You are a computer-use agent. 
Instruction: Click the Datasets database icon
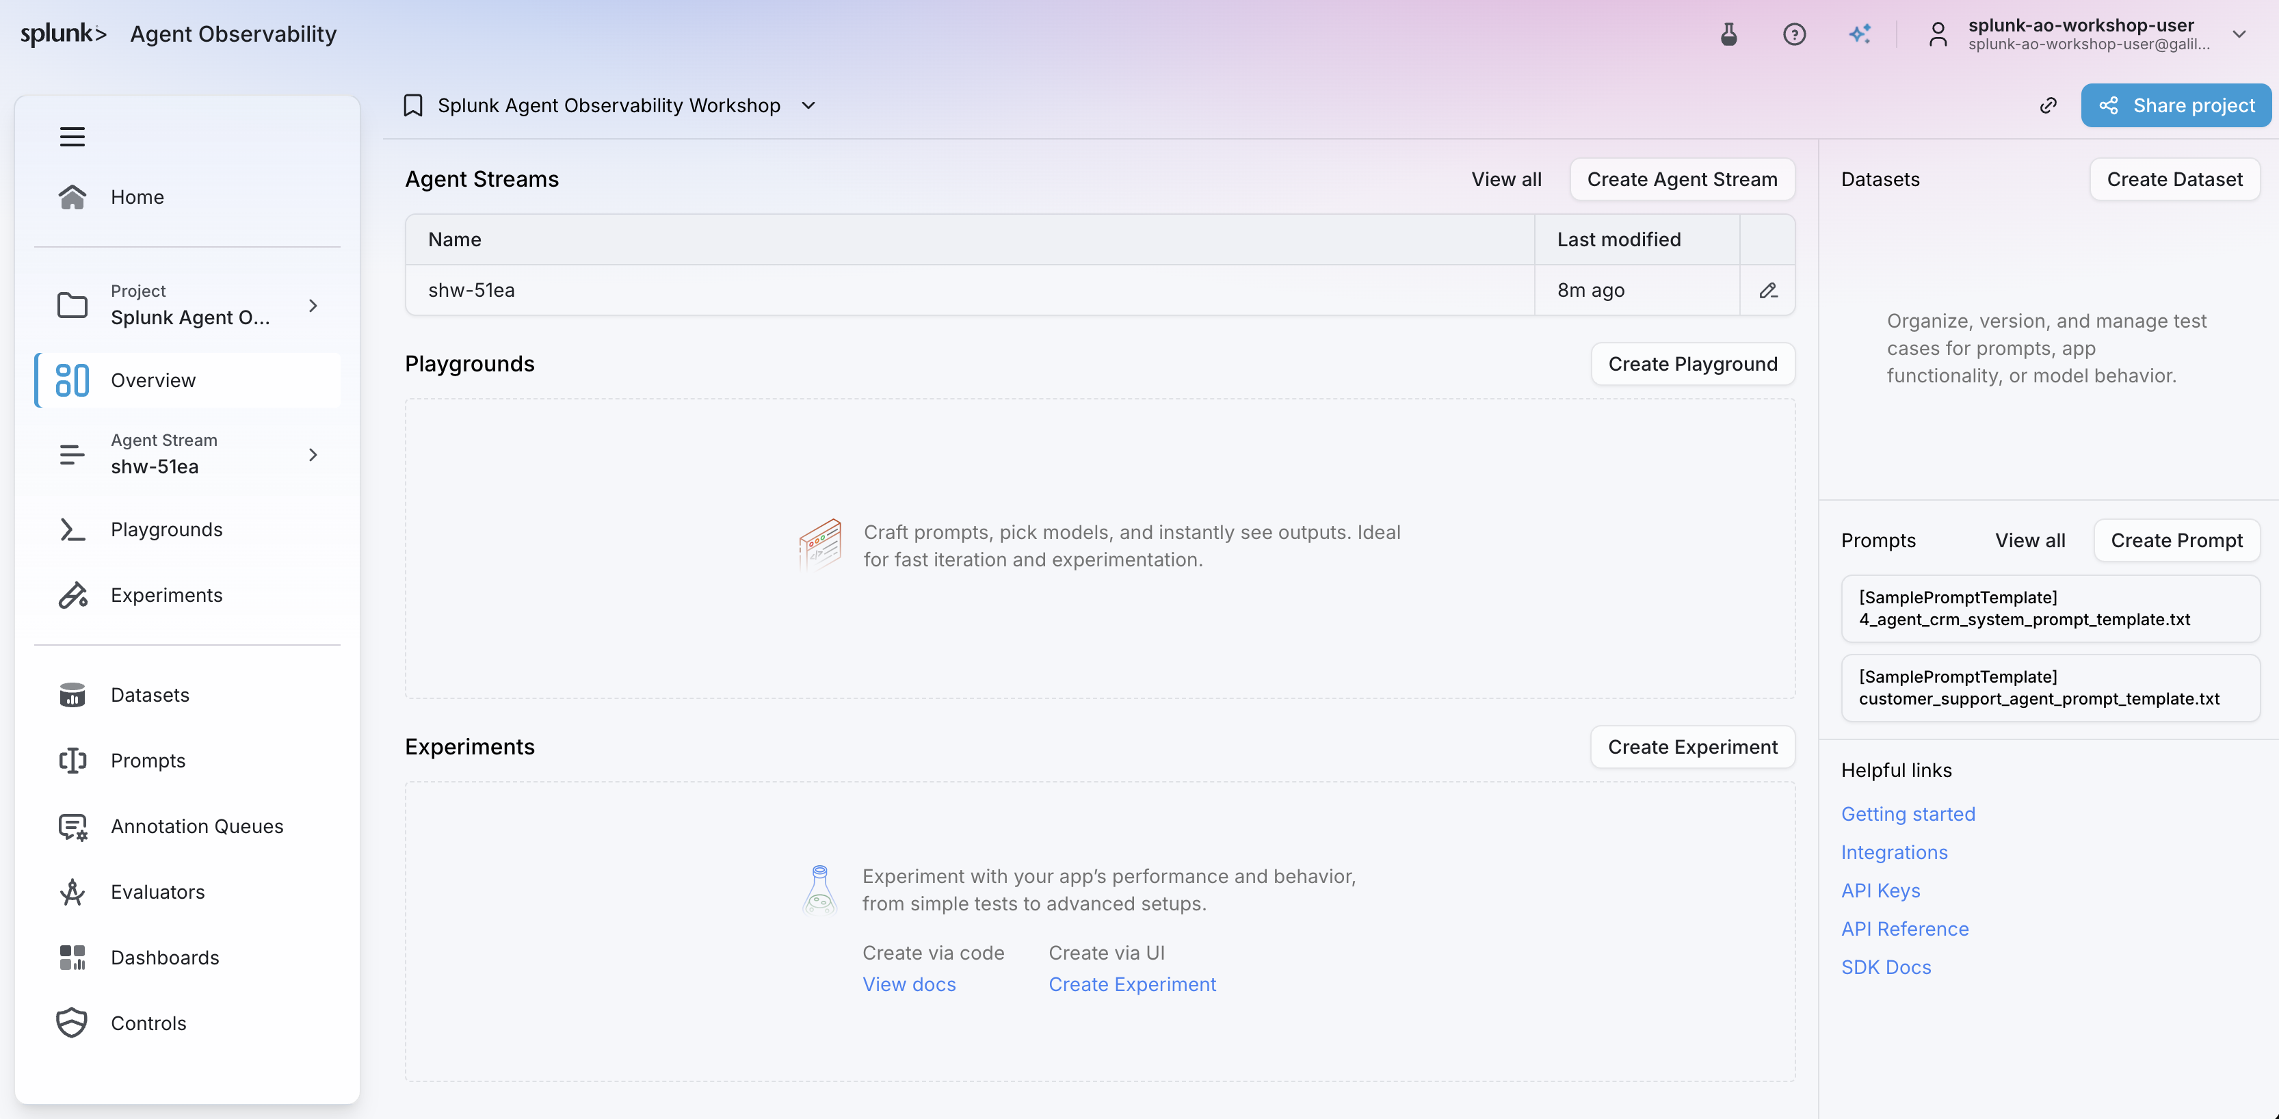click(73, 694)
